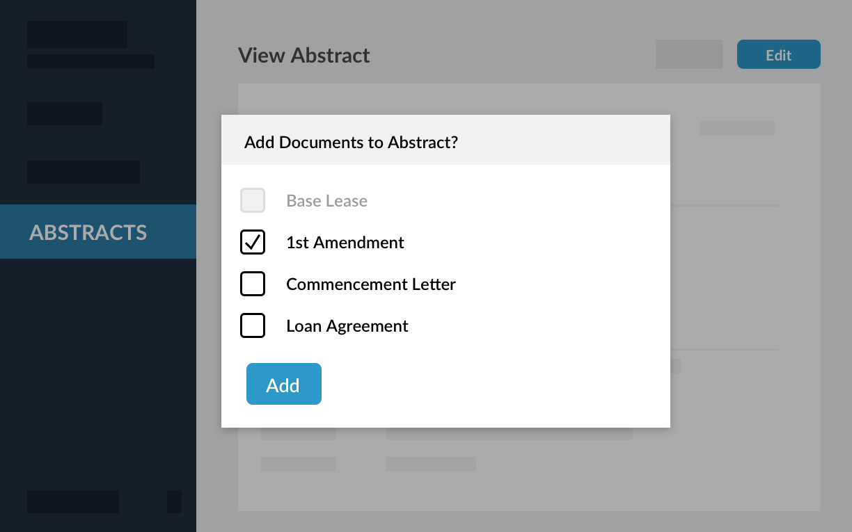Click the greyed-out "Base Lease" label
The width and height of the screenshot is (852, 532).
[x=326, y=201]
